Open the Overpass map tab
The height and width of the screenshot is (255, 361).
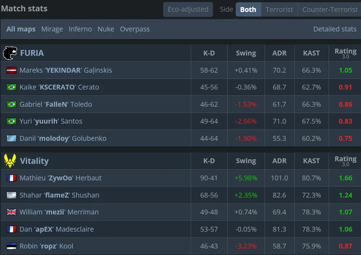point(135,29)
